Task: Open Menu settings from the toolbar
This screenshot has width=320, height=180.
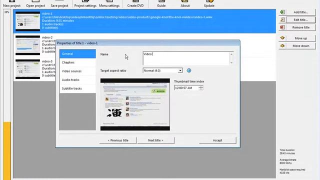Action: click(109, 4)
